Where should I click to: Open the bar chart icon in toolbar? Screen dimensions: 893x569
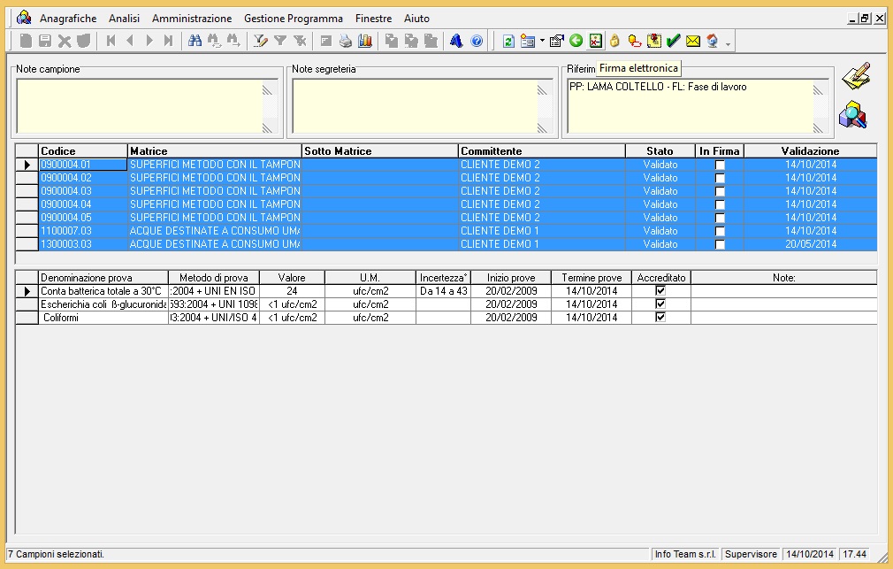pyautogui.click(x=364, y=41)
